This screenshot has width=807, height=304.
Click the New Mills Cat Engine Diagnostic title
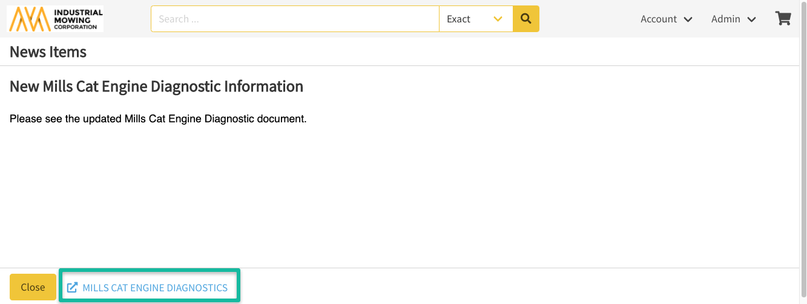click(x=156, y=87)
